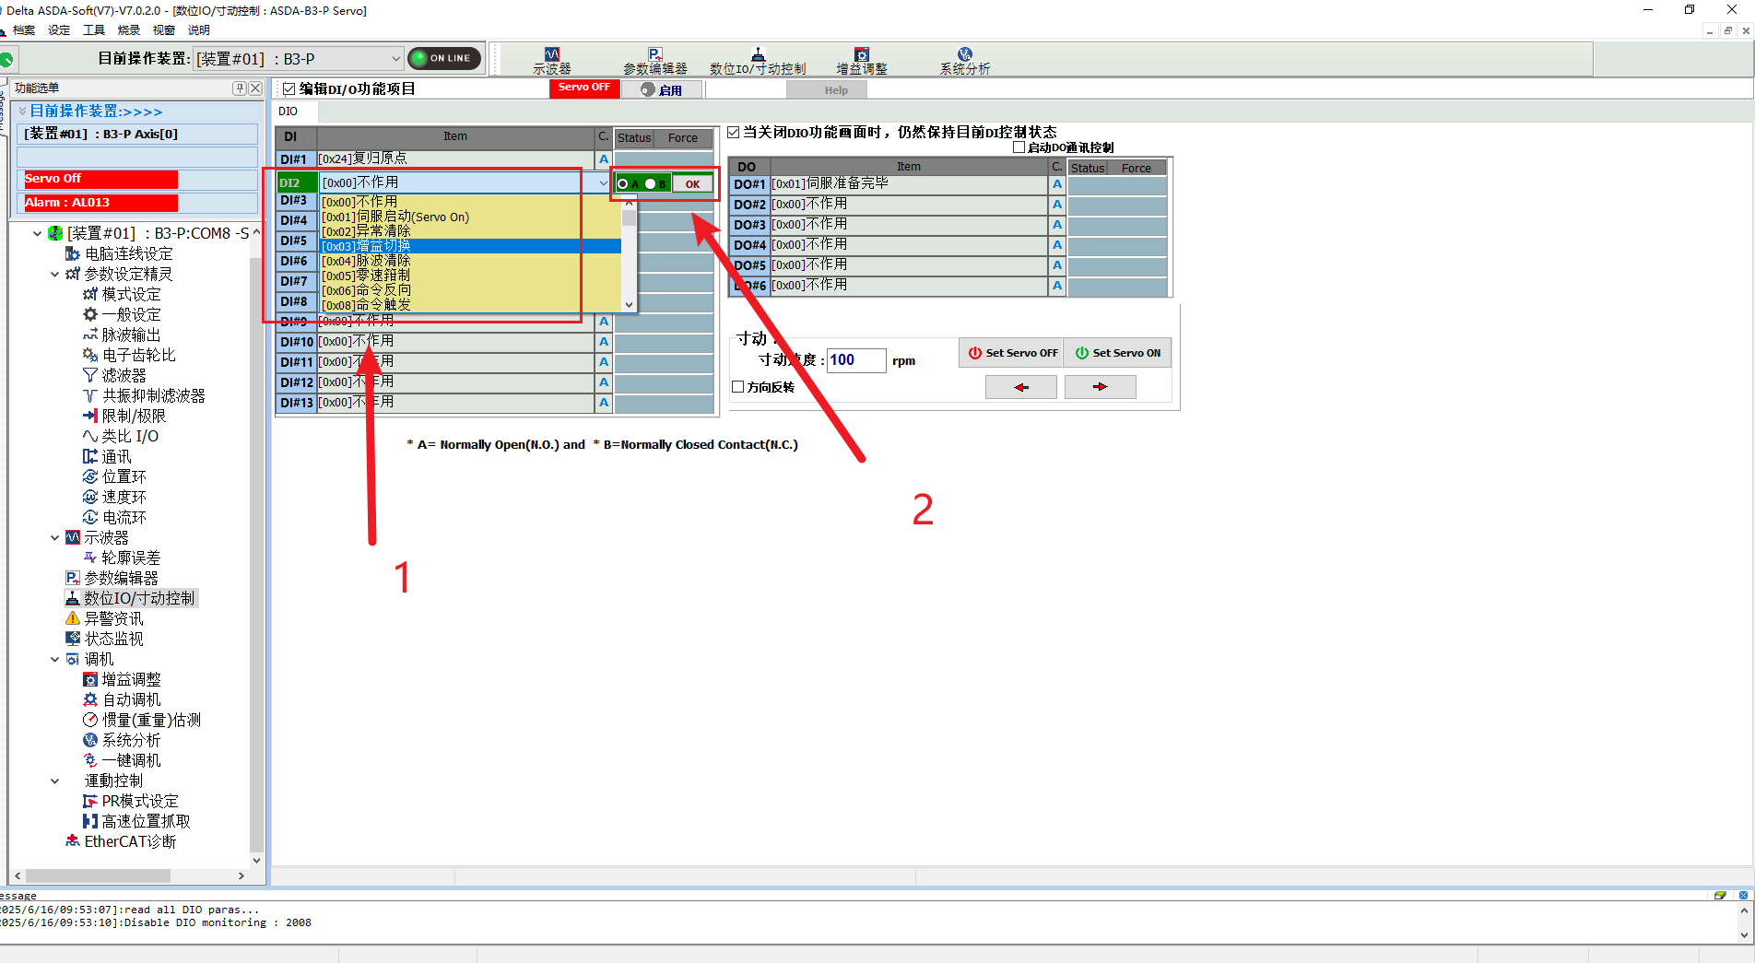The height and width of the screenshot is (963, 1755).
Task: Enable the 方向反转 checkbox
Action: click(738, 387)
